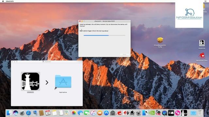Open Notes app in dock

click(55, 113)
